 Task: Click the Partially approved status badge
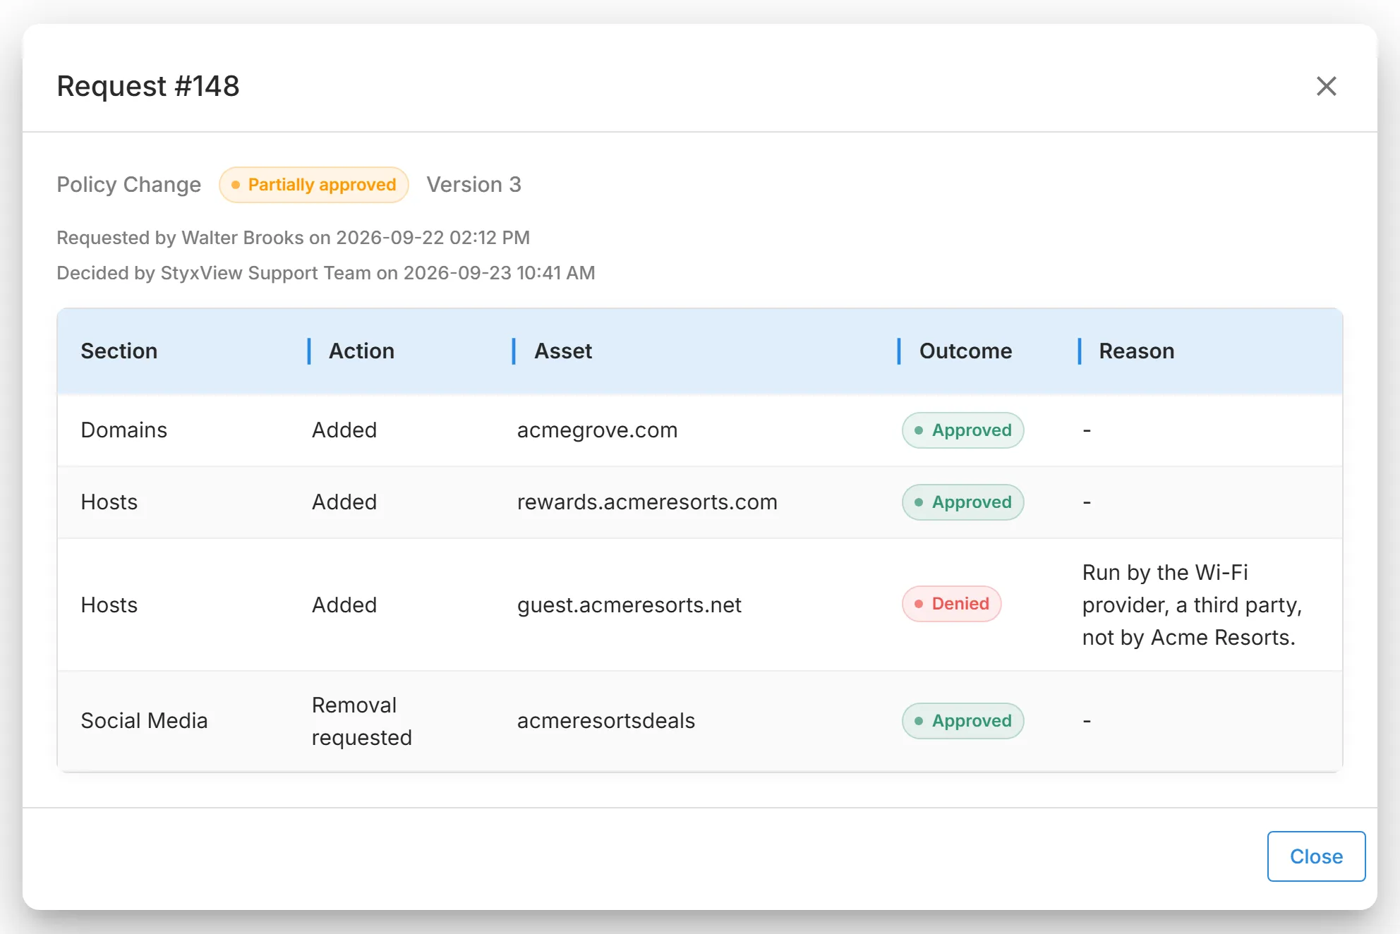pos(314,185)
